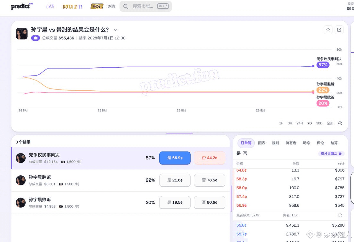Select the 30D chart range
The height and width of the screenshot is (242, 354).
tap(319, 123)
